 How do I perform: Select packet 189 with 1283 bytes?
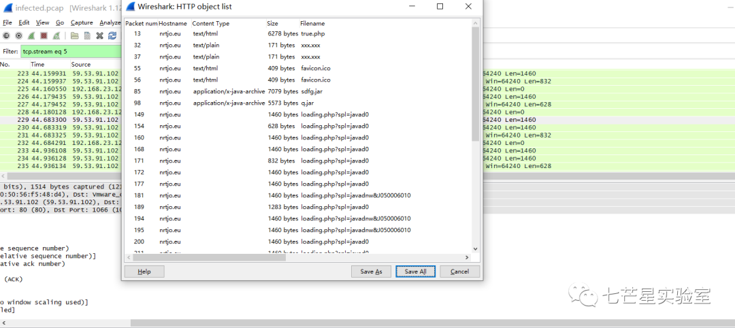point(297,207)
